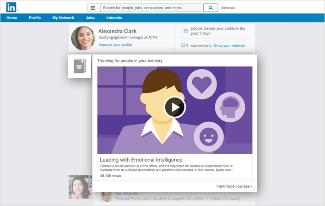The width and height of the screenshot is (325, 206).
Task: Open the My Network menu
Action: [63, 18]
